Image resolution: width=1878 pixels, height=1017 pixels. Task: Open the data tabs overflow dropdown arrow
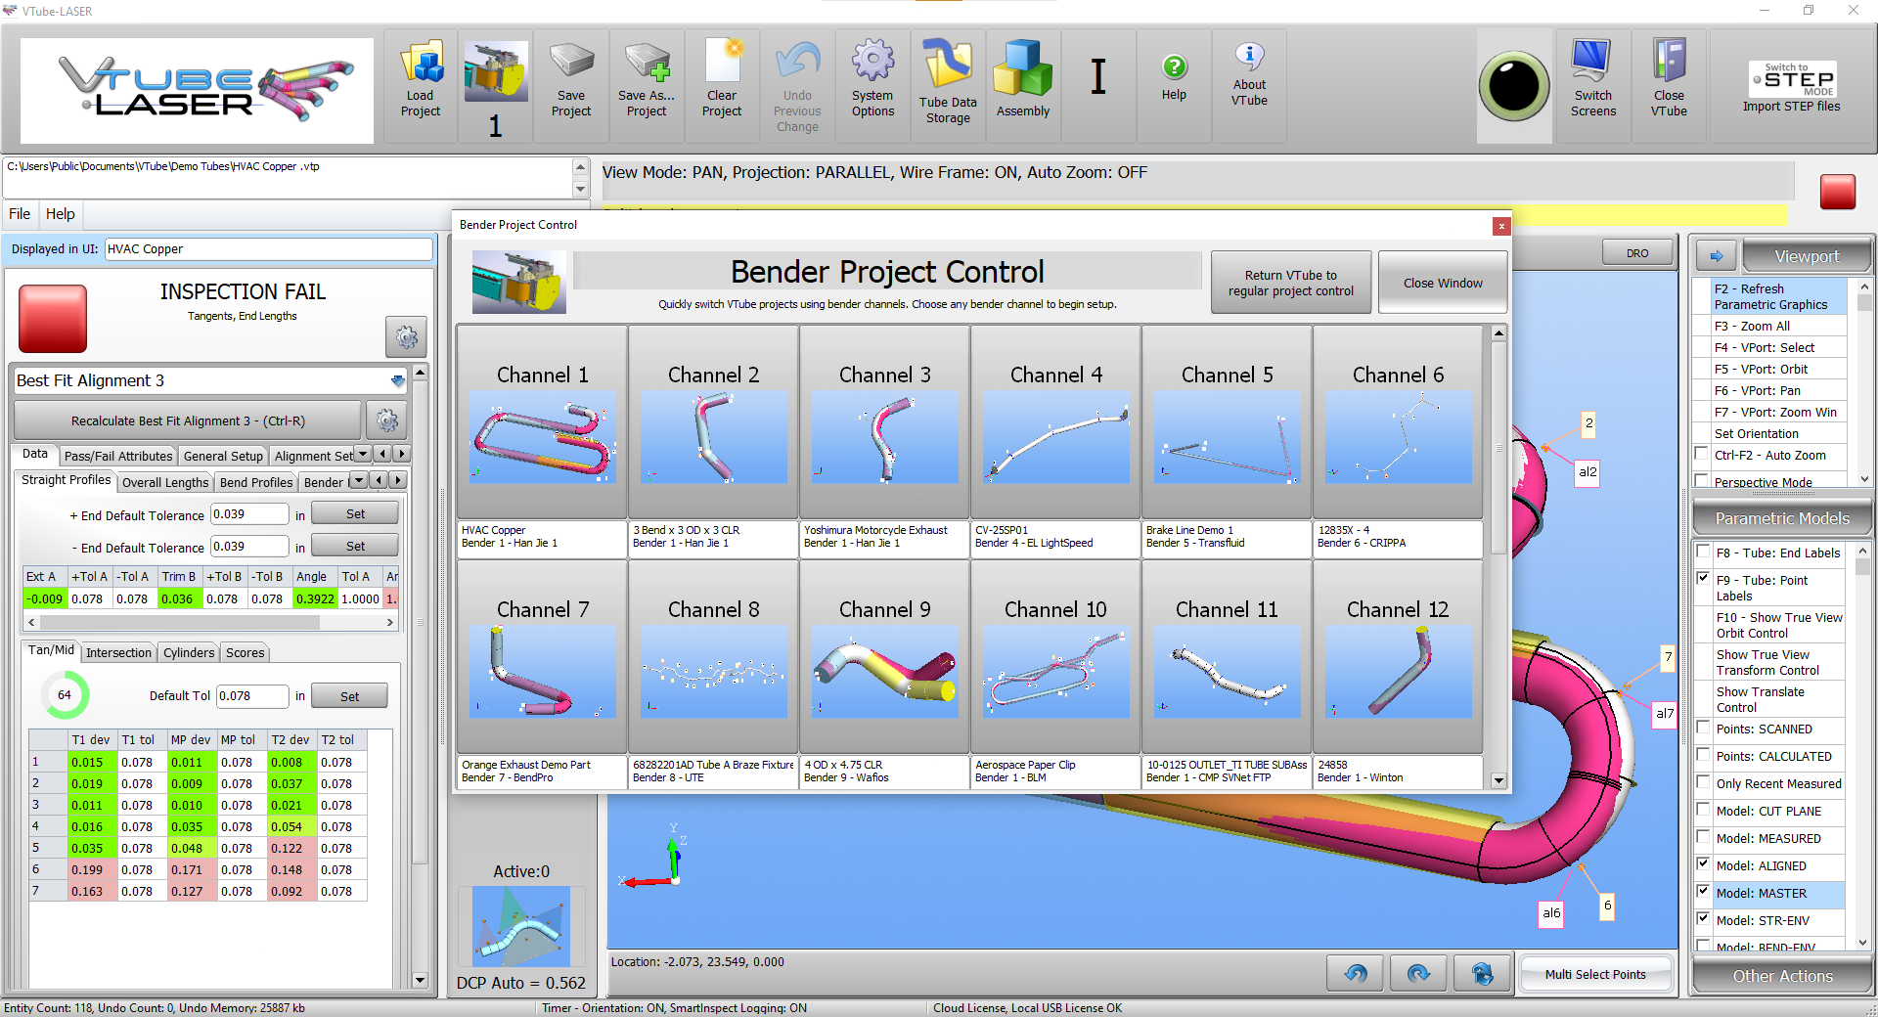pyautogui.click(x=363, y=455)
